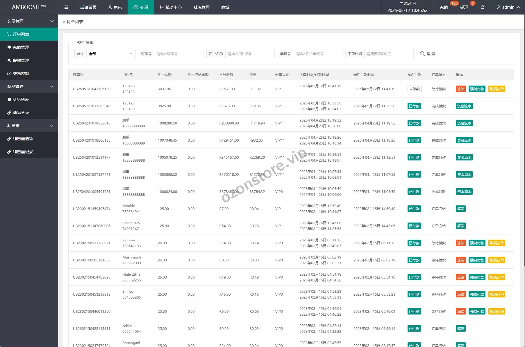
Task: Click the 订单号 input field
Action: point(178,54)
